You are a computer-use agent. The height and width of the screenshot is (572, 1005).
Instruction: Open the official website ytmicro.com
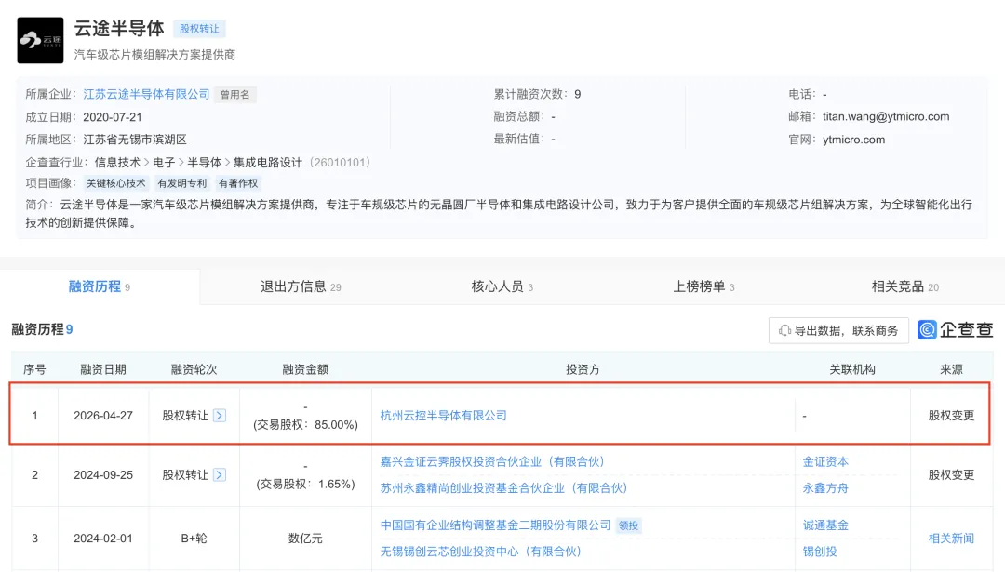click(x=853, y=140)
